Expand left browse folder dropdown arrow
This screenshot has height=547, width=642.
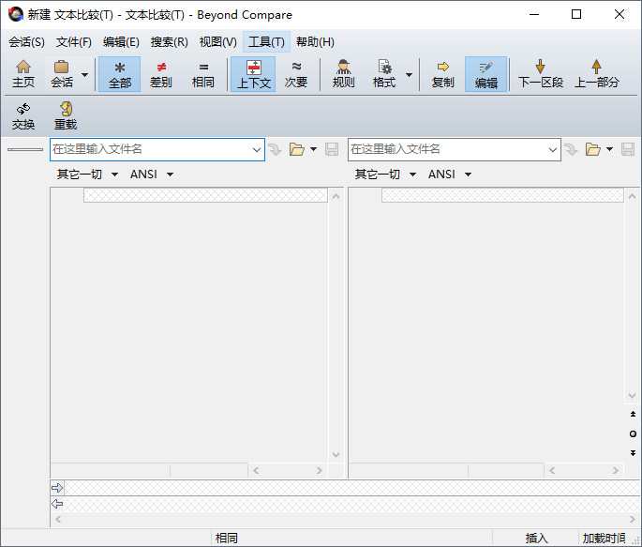click(x=314, y=149)
